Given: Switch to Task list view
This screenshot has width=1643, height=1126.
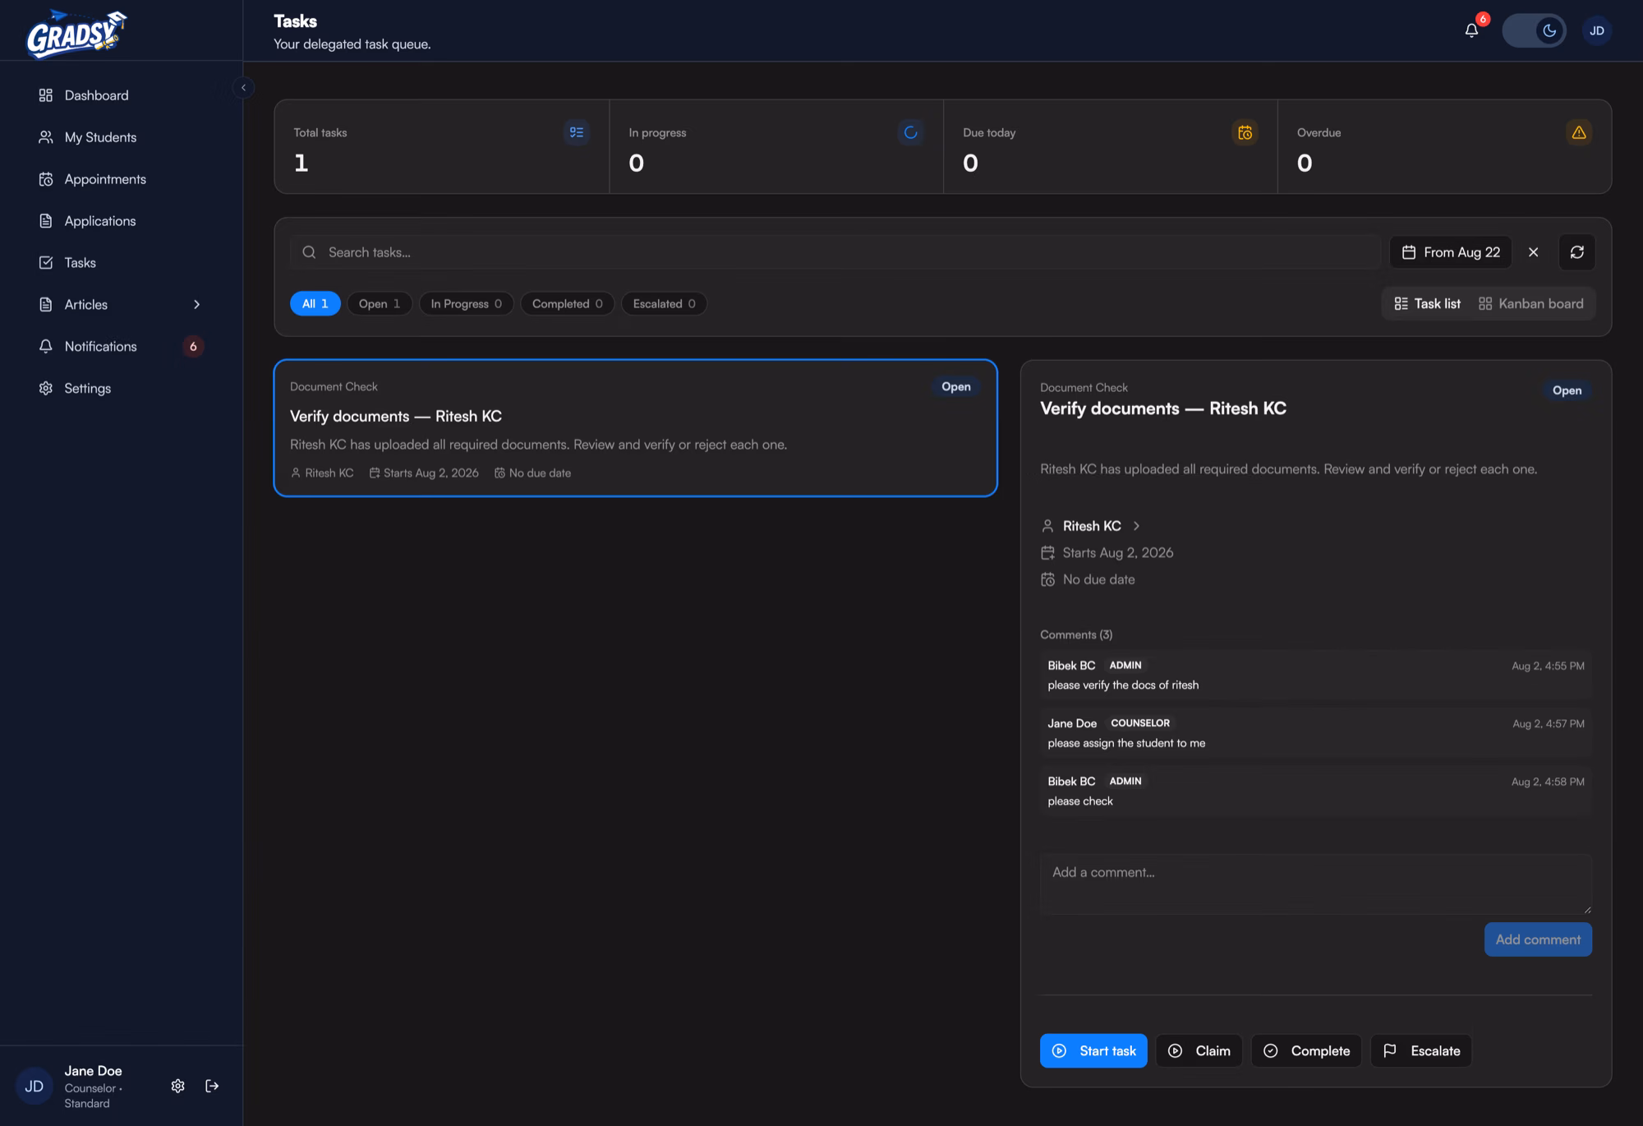Looking at the screenshot, I should pos(1428,304).
